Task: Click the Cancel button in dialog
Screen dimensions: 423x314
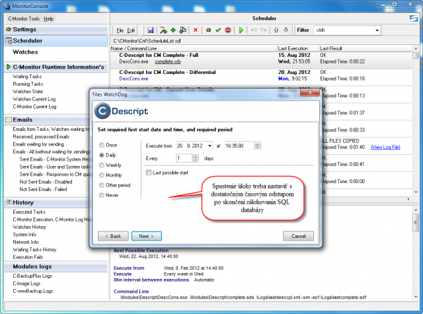Action: (298, 236)
